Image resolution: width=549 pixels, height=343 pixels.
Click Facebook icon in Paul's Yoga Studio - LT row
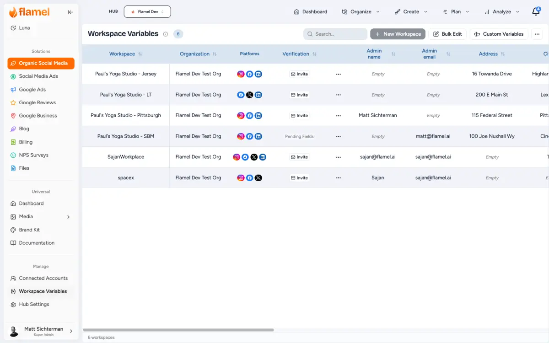[x=241, y=95]
